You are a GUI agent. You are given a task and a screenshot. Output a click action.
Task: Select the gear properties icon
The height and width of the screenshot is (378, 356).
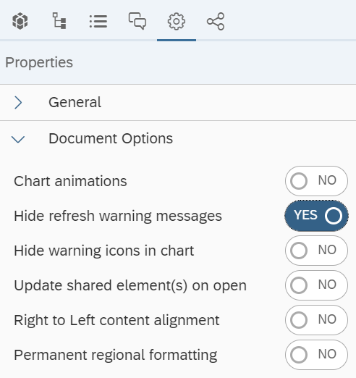click(x=177, y=21)
